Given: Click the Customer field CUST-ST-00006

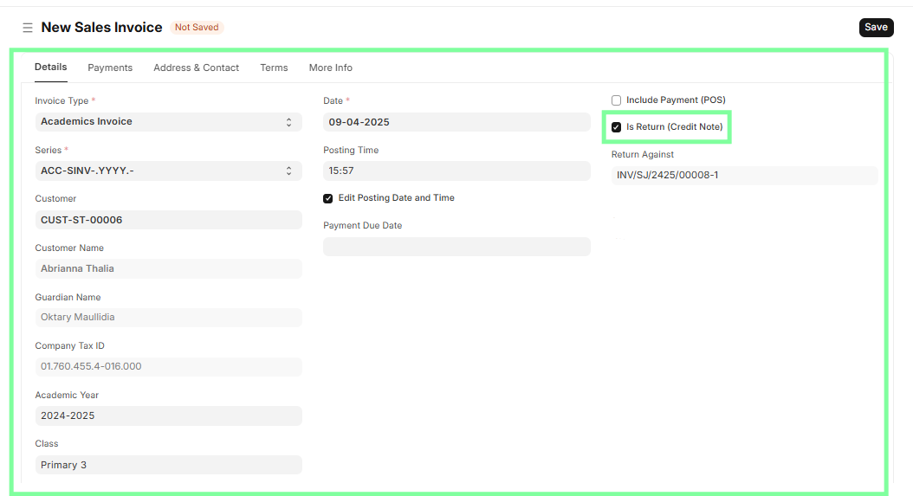Looking at the screenshot, I should 168,220.
